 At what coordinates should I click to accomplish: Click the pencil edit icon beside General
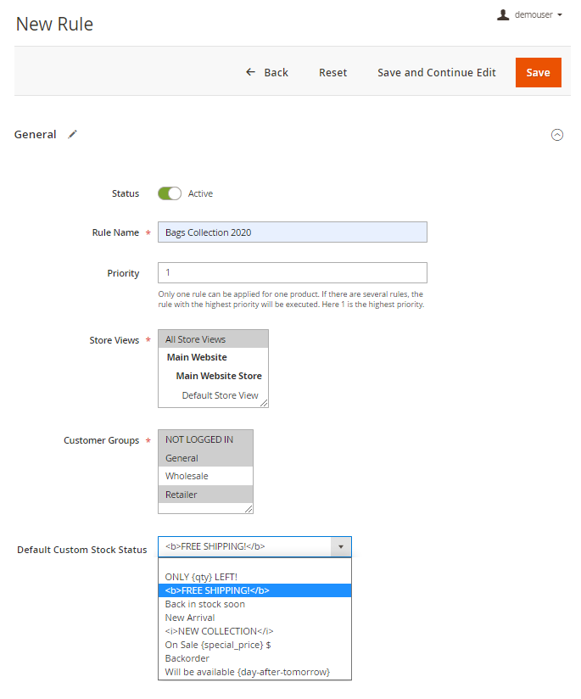[x=73, y=134]
